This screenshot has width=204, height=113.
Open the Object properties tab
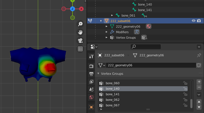coord(91,107)
